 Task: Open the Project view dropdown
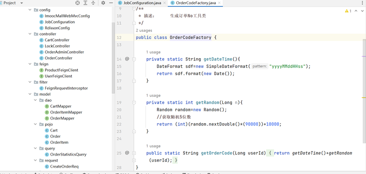click(22, 3)
